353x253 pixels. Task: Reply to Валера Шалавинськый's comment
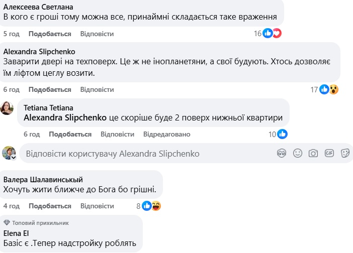click(x=97, y=206)
